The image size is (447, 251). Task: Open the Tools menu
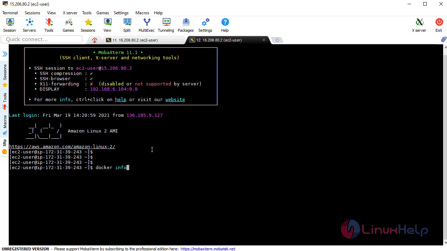tap(87, 13)
